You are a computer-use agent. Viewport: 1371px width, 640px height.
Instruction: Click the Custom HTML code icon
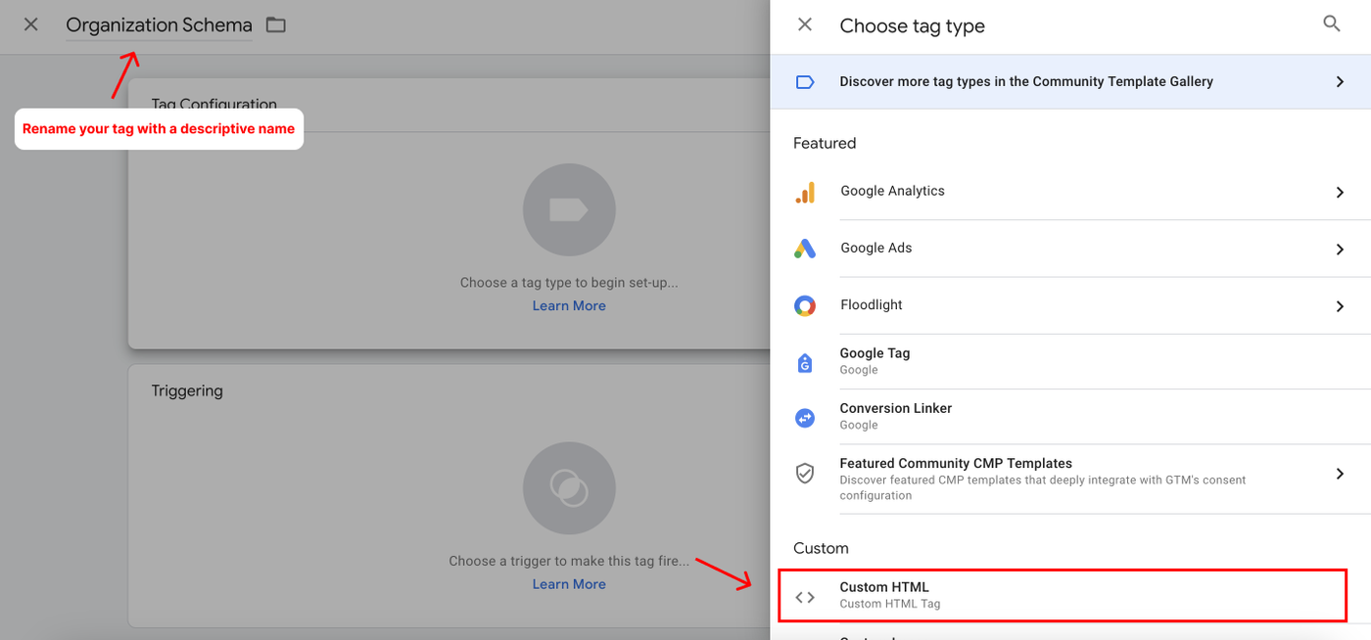[x=805, y=595]
